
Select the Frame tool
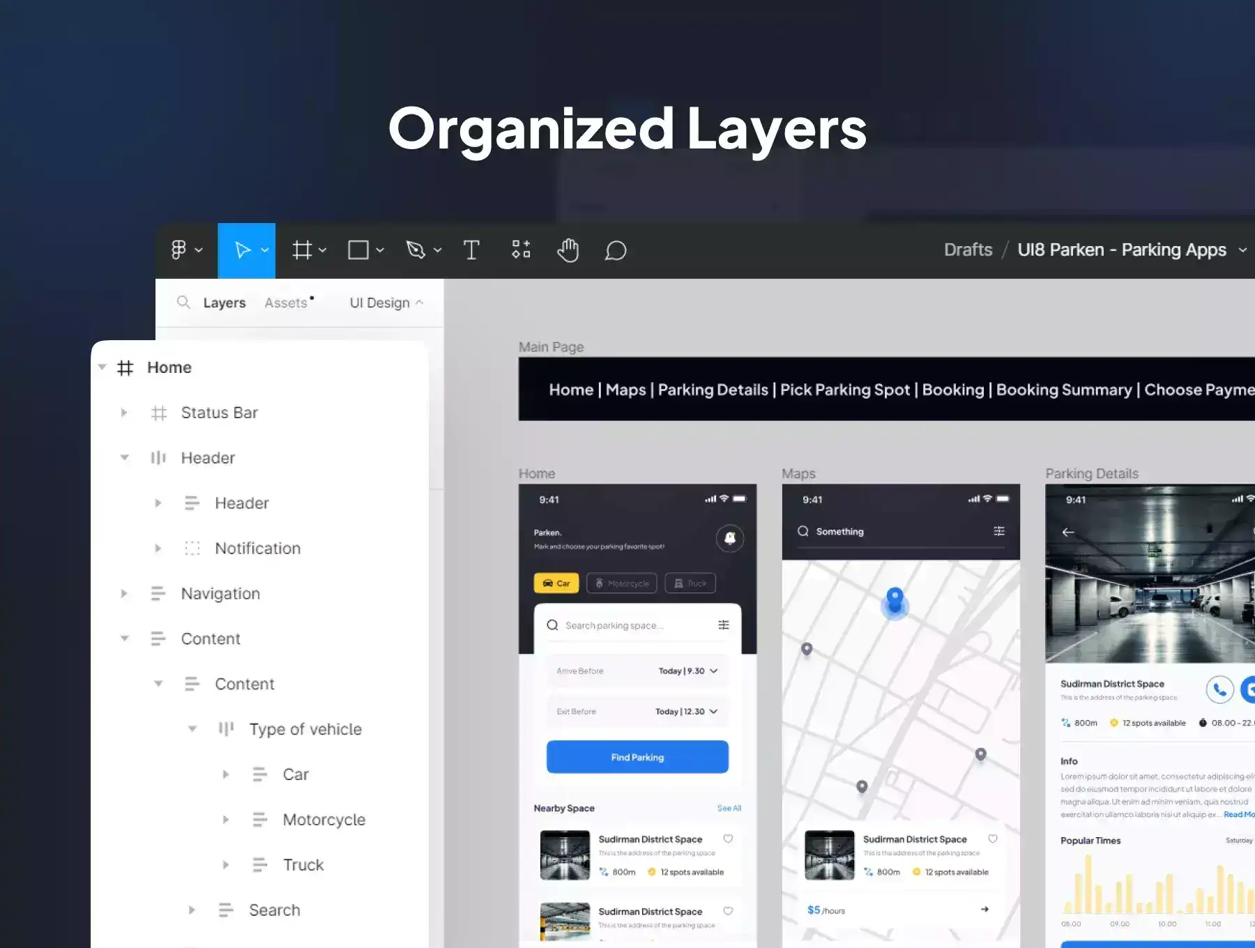pyautogui.click(x=302, y=250)
